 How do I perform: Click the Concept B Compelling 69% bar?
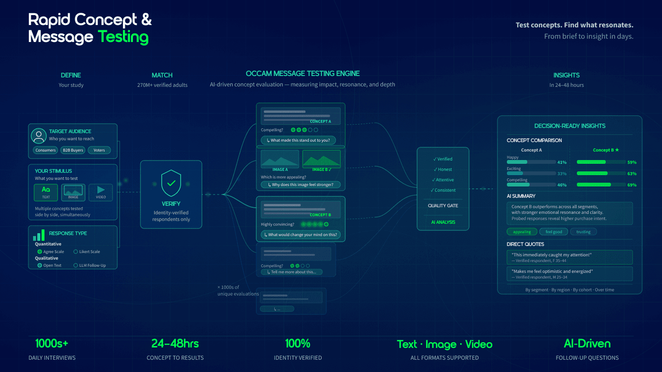click(601, 185)
